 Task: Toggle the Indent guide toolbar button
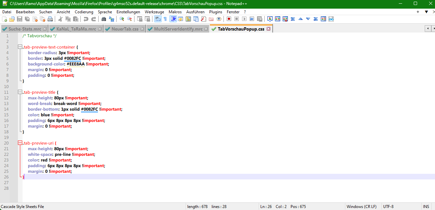coord(173,19)
